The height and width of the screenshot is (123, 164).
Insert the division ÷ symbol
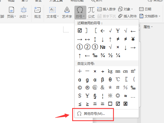click(103, 72)
